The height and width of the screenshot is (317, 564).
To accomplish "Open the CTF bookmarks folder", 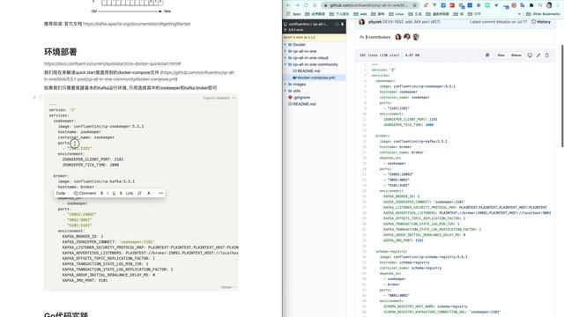I will pos(474,14).
